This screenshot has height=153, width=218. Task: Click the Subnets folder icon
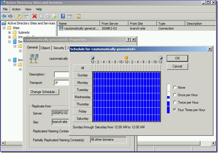15,33
